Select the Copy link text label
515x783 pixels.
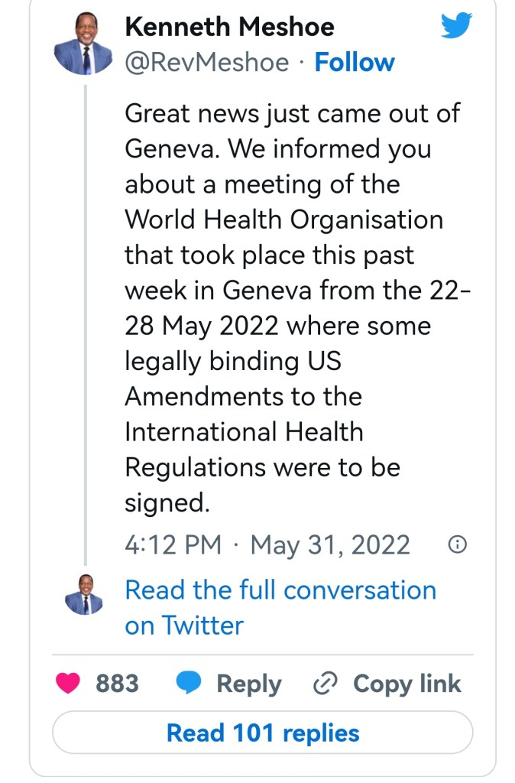pos(406,683)
